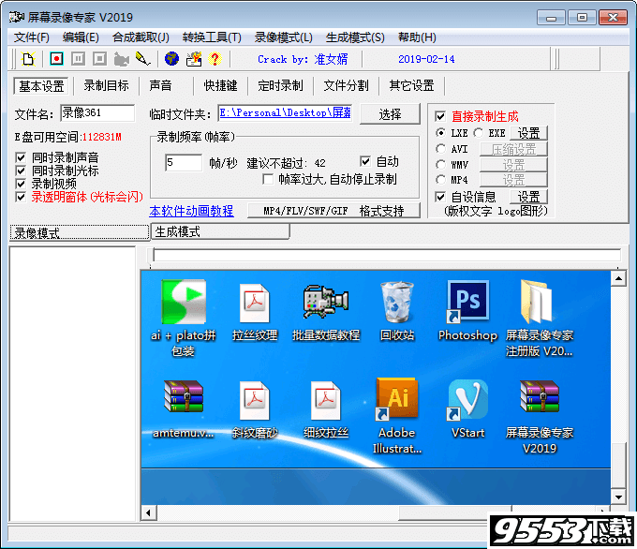Select the LXE format radio button
Viewport: 637px width, 549px height.
tap(441, 133)
